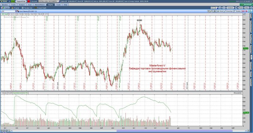Click the share chart flask icon
253x133 pixels.
coord(220,8)
